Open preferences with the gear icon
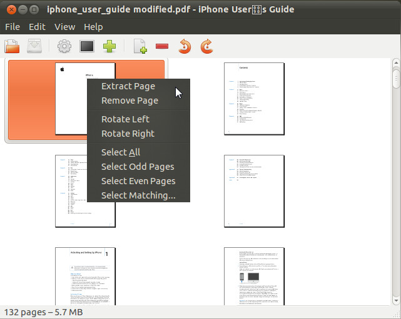401x319 pixels. (x=64, y=46)
